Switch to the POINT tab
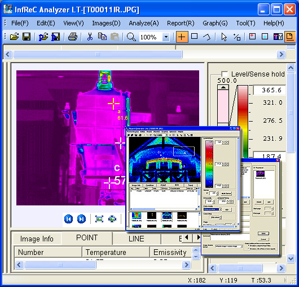 (x=87, y=237)
